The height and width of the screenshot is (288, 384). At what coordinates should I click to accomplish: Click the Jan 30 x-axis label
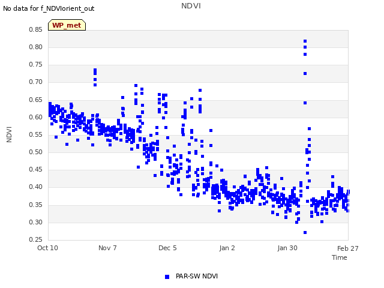[287, 248]
